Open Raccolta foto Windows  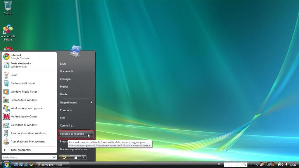pyautogui.click(x=29, y=100)
